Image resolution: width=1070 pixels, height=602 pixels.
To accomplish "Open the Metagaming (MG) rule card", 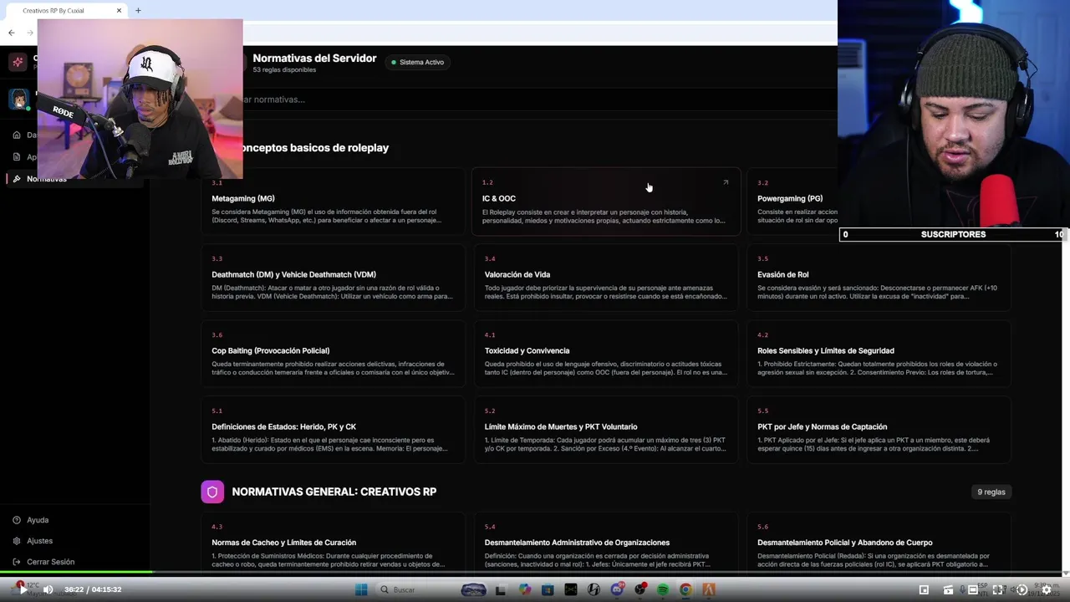I will [333, 202].
